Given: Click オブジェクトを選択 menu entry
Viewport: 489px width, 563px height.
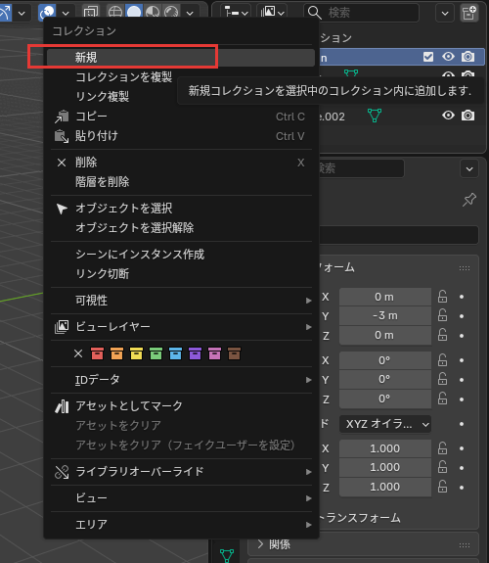Looking at the screenshot, I should pyautogui.click(x=181, y=209).
